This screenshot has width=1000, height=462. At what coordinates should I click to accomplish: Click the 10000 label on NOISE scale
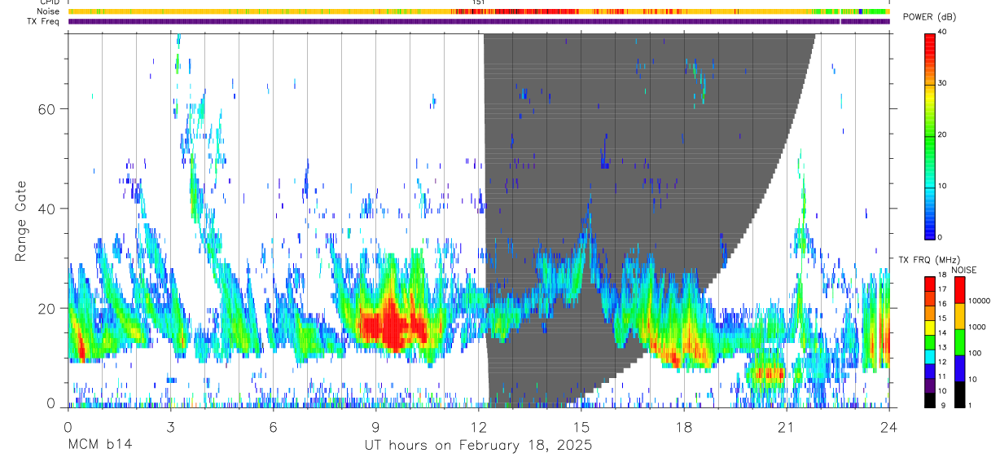pos(979,301)
